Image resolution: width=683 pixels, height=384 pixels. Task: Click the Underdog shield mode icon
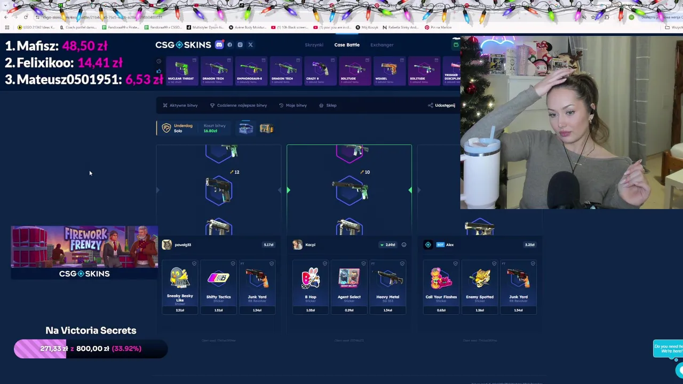[x=166, y=128]
